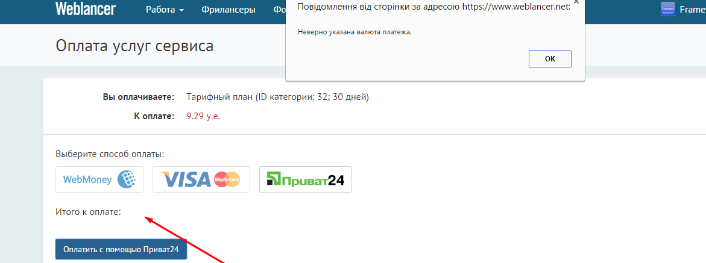706x263 pixels.
Task: Close the alert dialog with the X
Action: [576, 2]
